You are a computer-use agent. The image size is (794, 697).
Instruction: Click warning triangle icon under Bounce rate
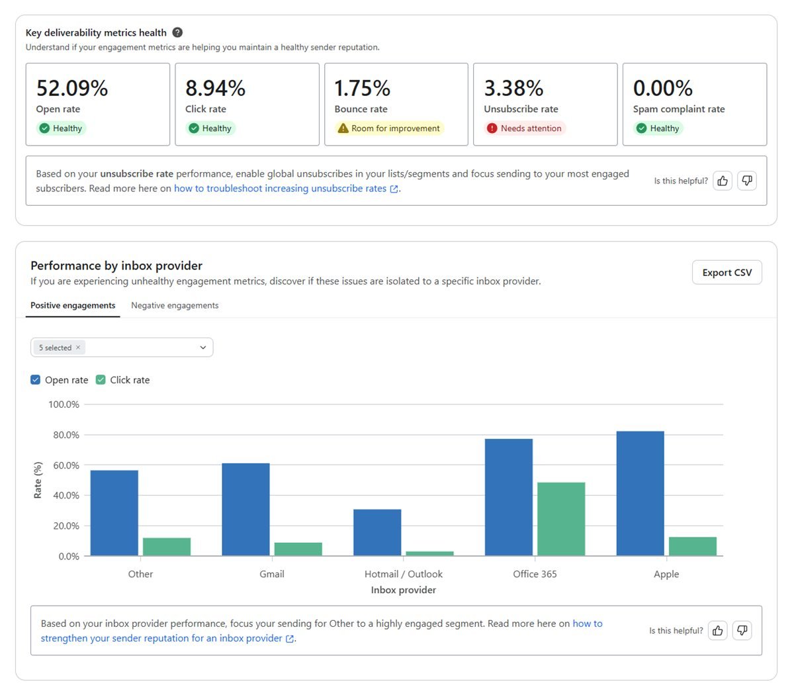343,128
